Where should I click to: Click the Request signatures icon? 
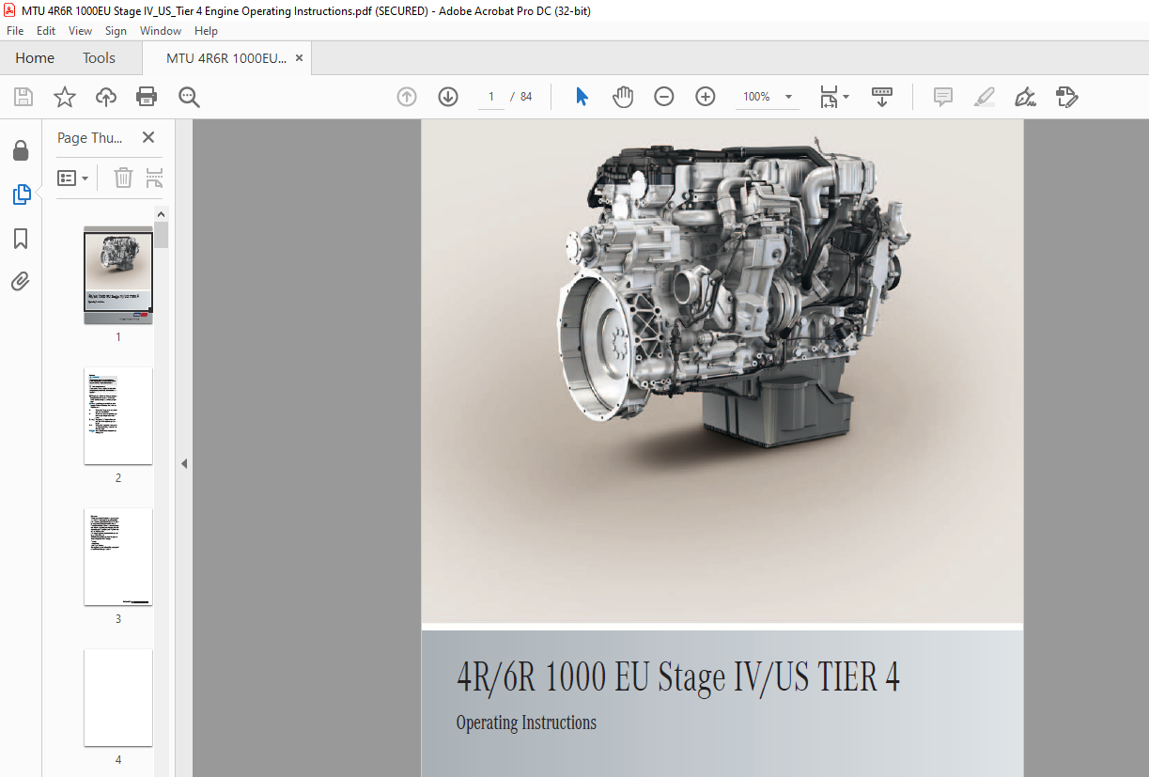coord(1066,97)
